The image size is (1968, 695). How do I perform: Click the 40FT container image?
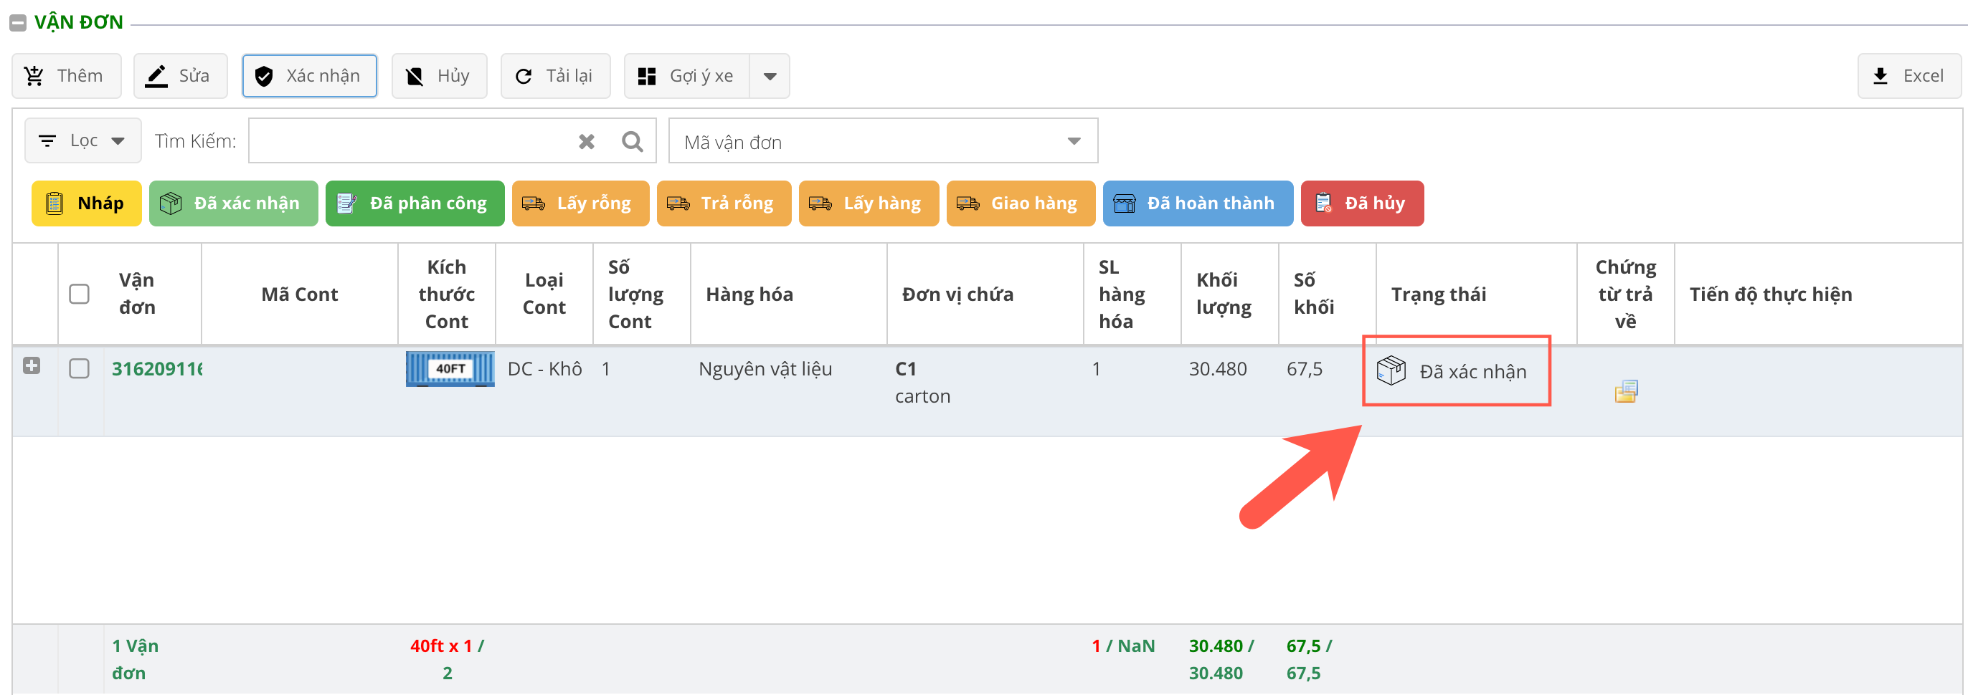point(449,368)
